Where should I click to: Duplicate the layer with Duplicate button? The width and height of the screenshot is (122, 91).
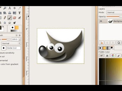[x=119, y=43]
